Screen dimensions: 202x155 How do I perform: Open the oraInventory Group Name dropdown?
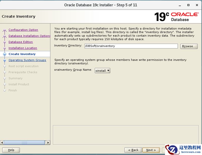click(103, 71)
